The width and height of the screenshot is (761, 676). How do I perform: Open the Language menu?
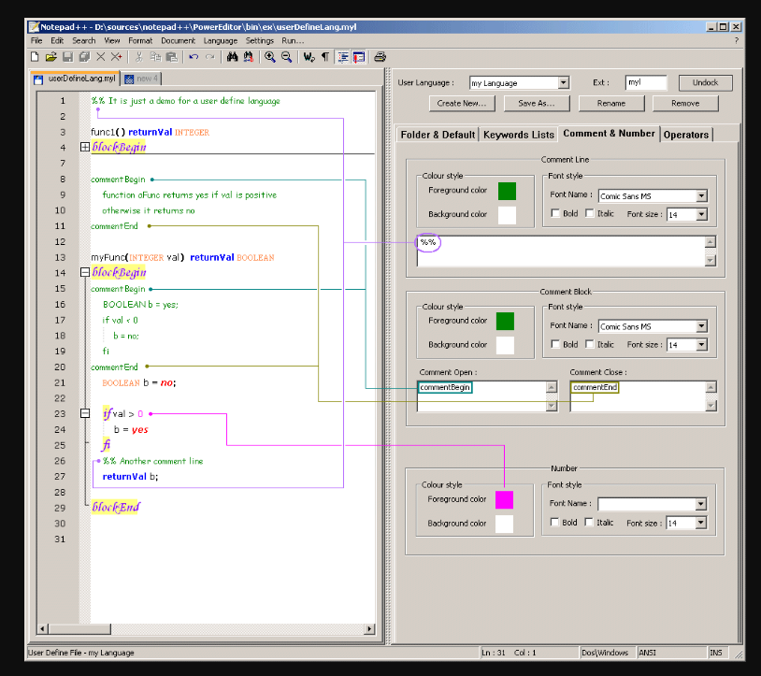coord(220,40)
